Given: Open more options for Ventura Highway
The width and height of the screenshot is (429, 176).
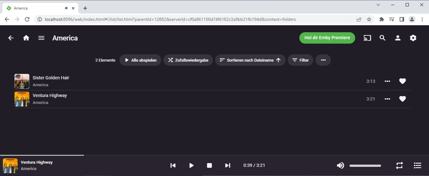Looking at the screenshot, I should [x=387, y=99].
